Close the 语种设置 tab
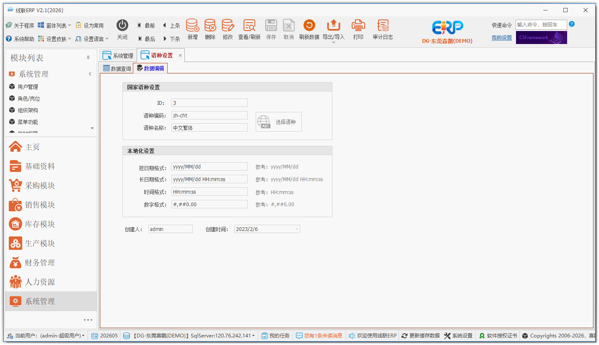The height and width of the screenshot is (345, 599). 180,55
